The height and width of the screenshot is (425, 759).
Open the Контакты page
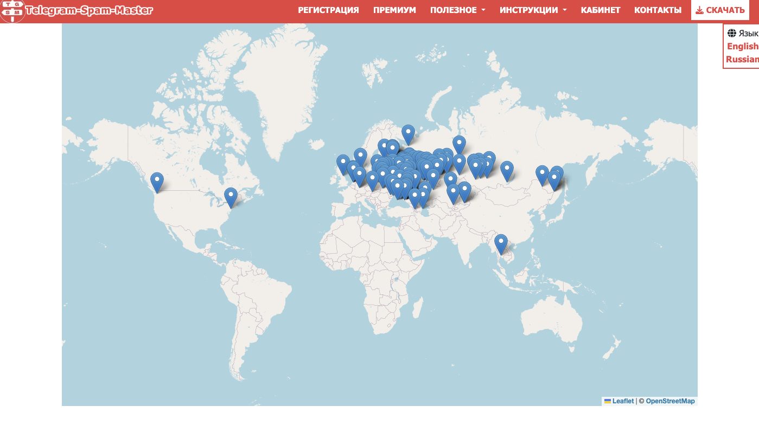coord(658,10)
